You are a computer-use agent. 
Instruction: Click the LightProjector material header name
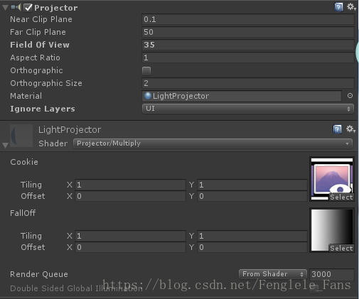[70, 129]
